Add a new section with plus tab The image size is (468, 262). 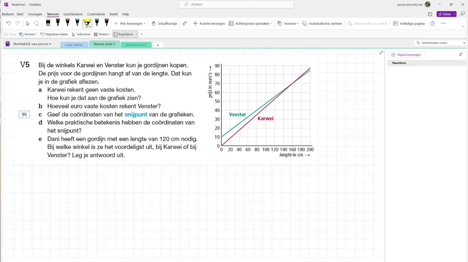[x=158, y=45]
